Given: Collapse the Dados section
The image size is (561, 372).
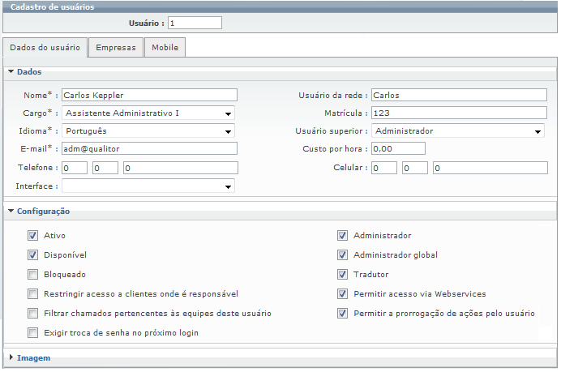Looking at the screenshot, I should click(x=11, y=72).
